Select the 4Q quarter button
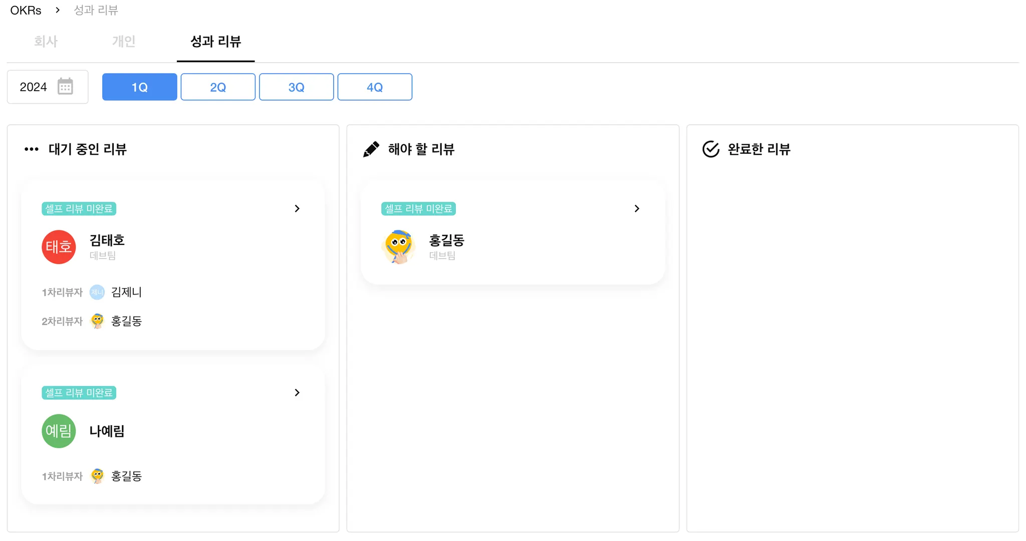 coord(375,87)
